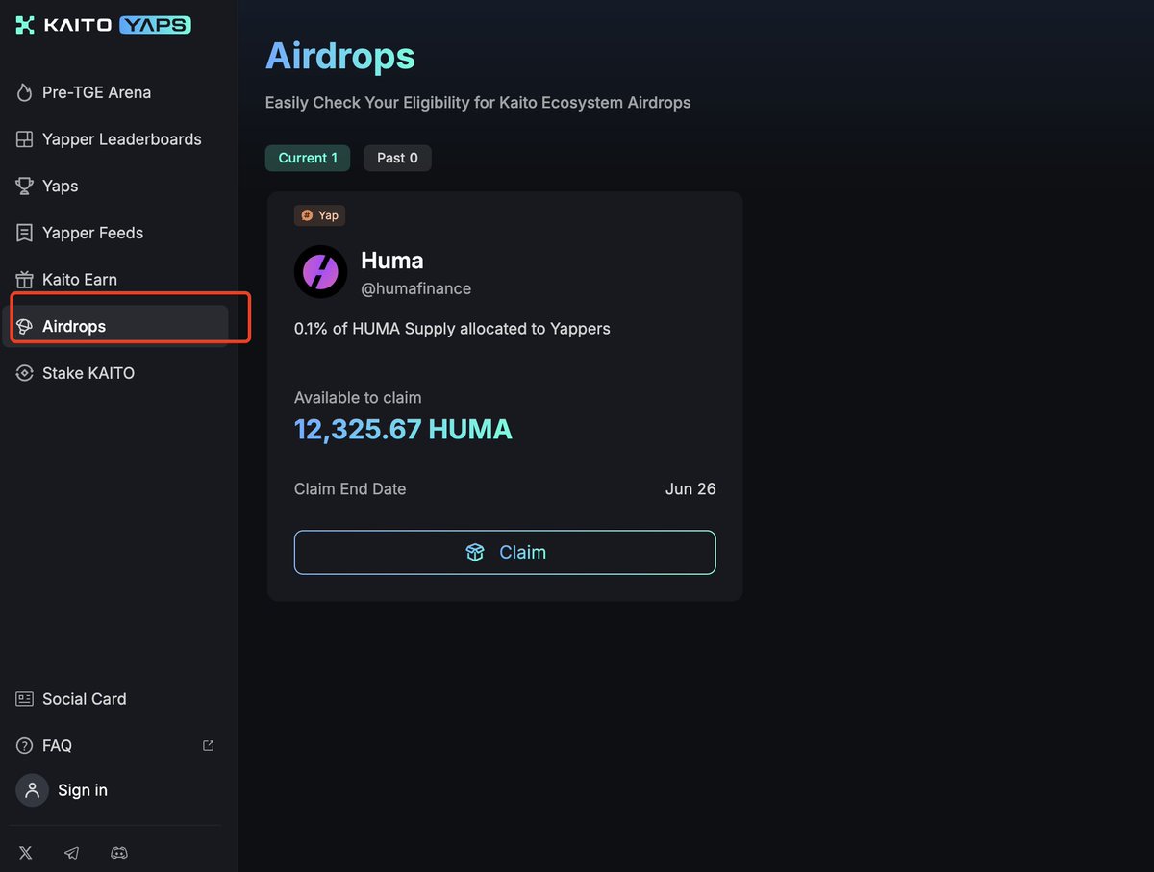Image resolution: width=1154 pixels, height=872 pixels.
Task: Click the @humafinance handle
Action: click(x=415, y=288)
